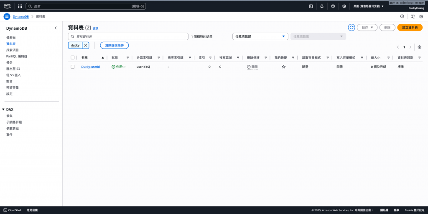Viewport: 428px width, 214px height.
Task: Sort by the 名稱 column arrow
Action: tap(103, 58)
